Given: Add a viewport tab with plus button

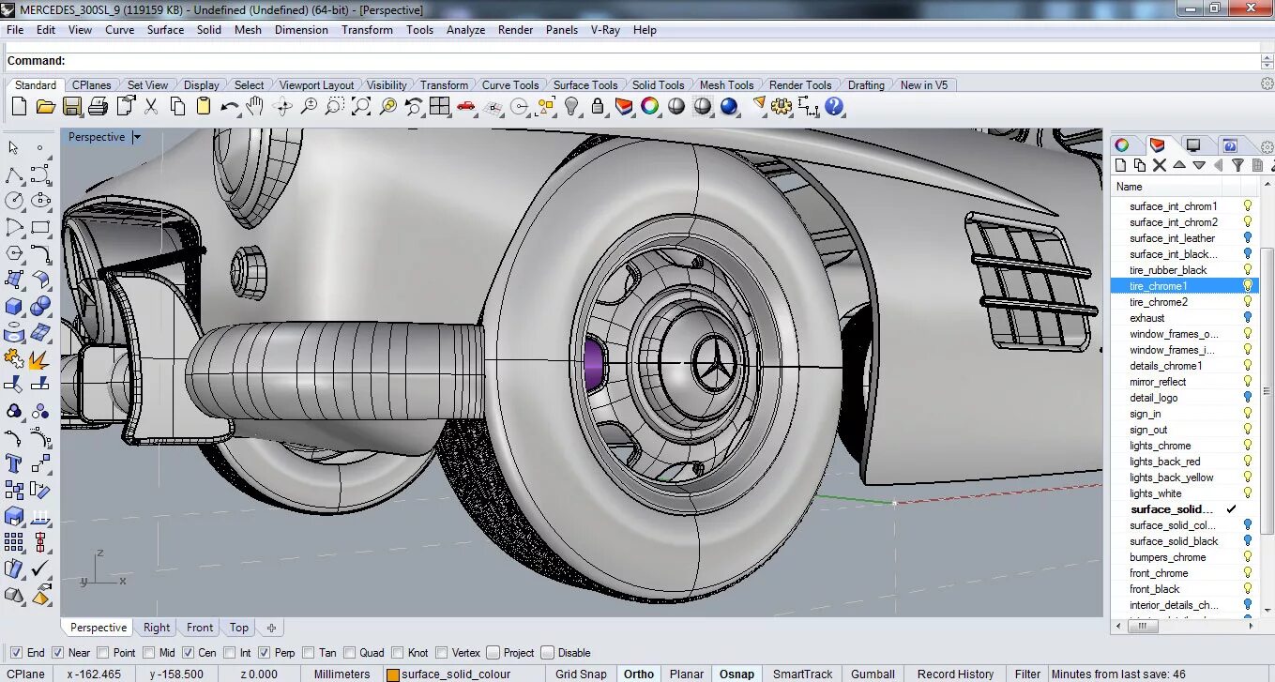Looking at the screenshot, I should click(x=271, y=628).
